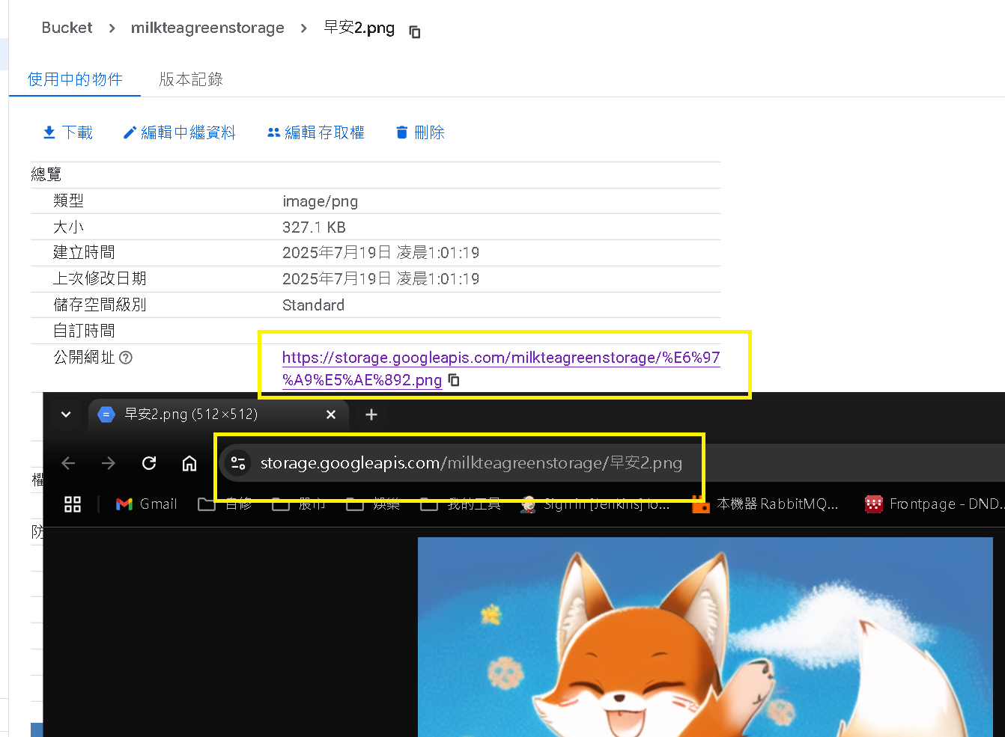Open edit metadata 編輯中繼資料
The width and height of the screenshot is (1005, 737).
179,132
